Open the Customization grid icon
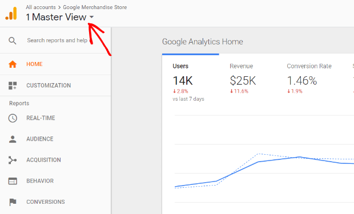354x214 pixels. pyautogui.click(x=13, y=85)
